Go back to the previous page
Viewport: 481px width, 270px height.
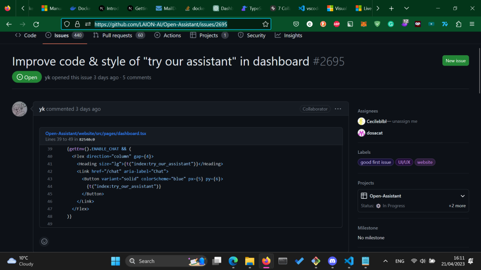click(x=9, y=24)
